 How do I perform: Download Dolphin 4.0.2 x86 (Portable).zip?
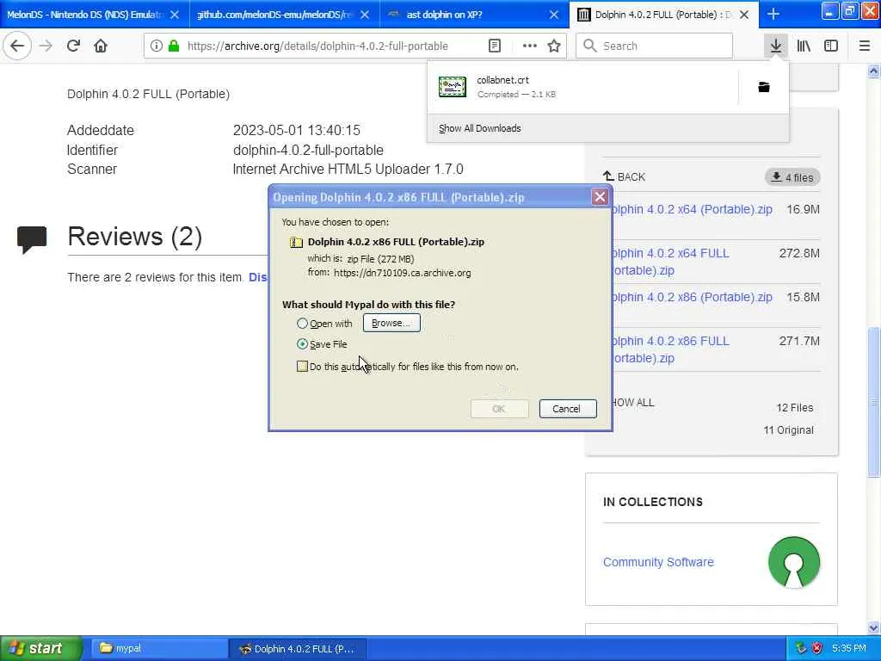691,297
